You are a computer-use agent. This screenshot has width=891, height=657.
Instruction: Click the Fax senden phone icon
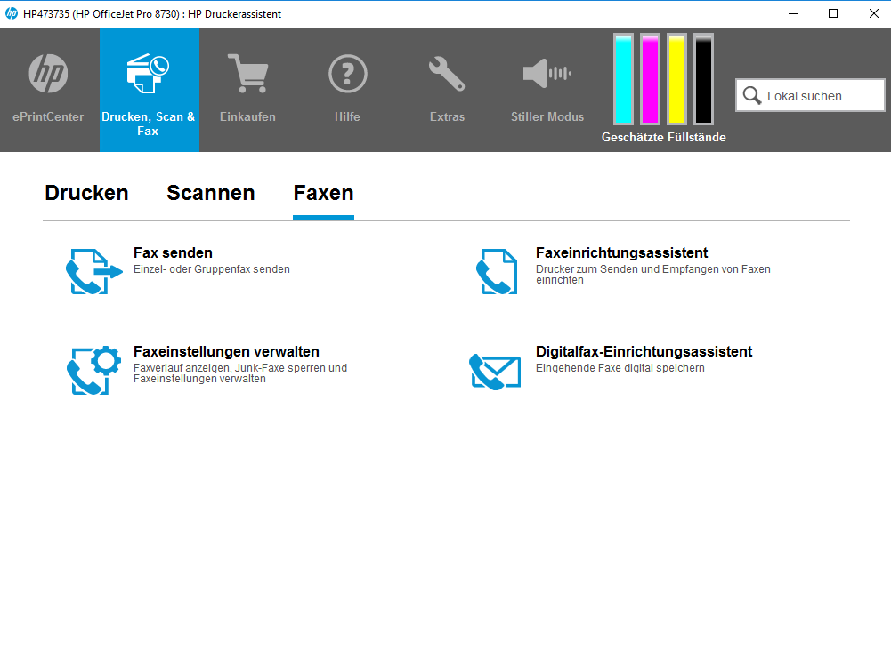[x=93, y=272]
